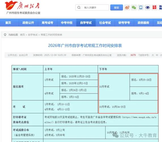
Task: Open 社会考试 navigation item
Action: [x=105, y=23]
